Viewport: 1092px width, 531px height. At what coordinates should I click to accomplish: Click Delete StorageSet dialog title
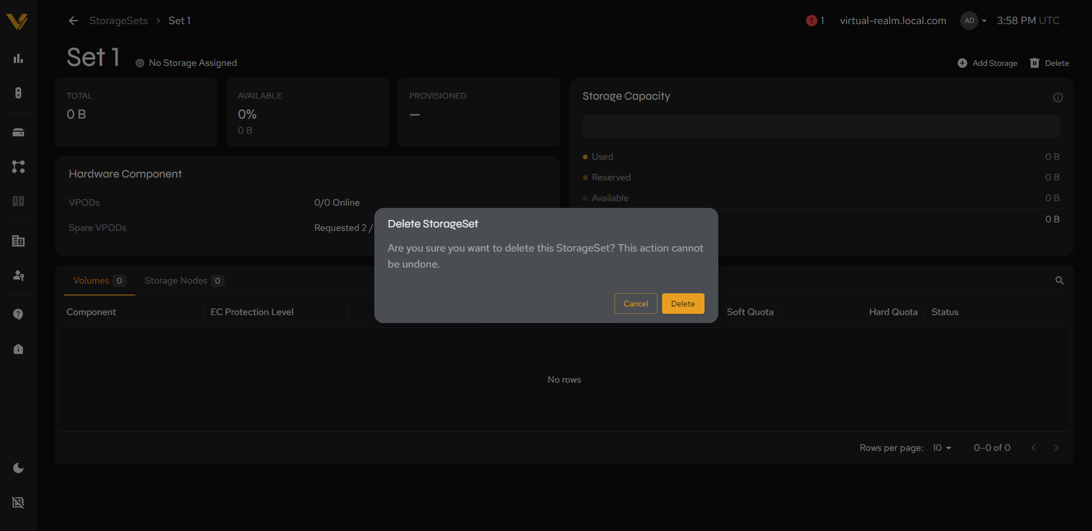point(433,224)
